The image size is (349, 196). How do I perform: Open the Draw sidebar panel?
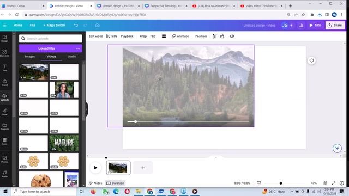pos(4,112)
